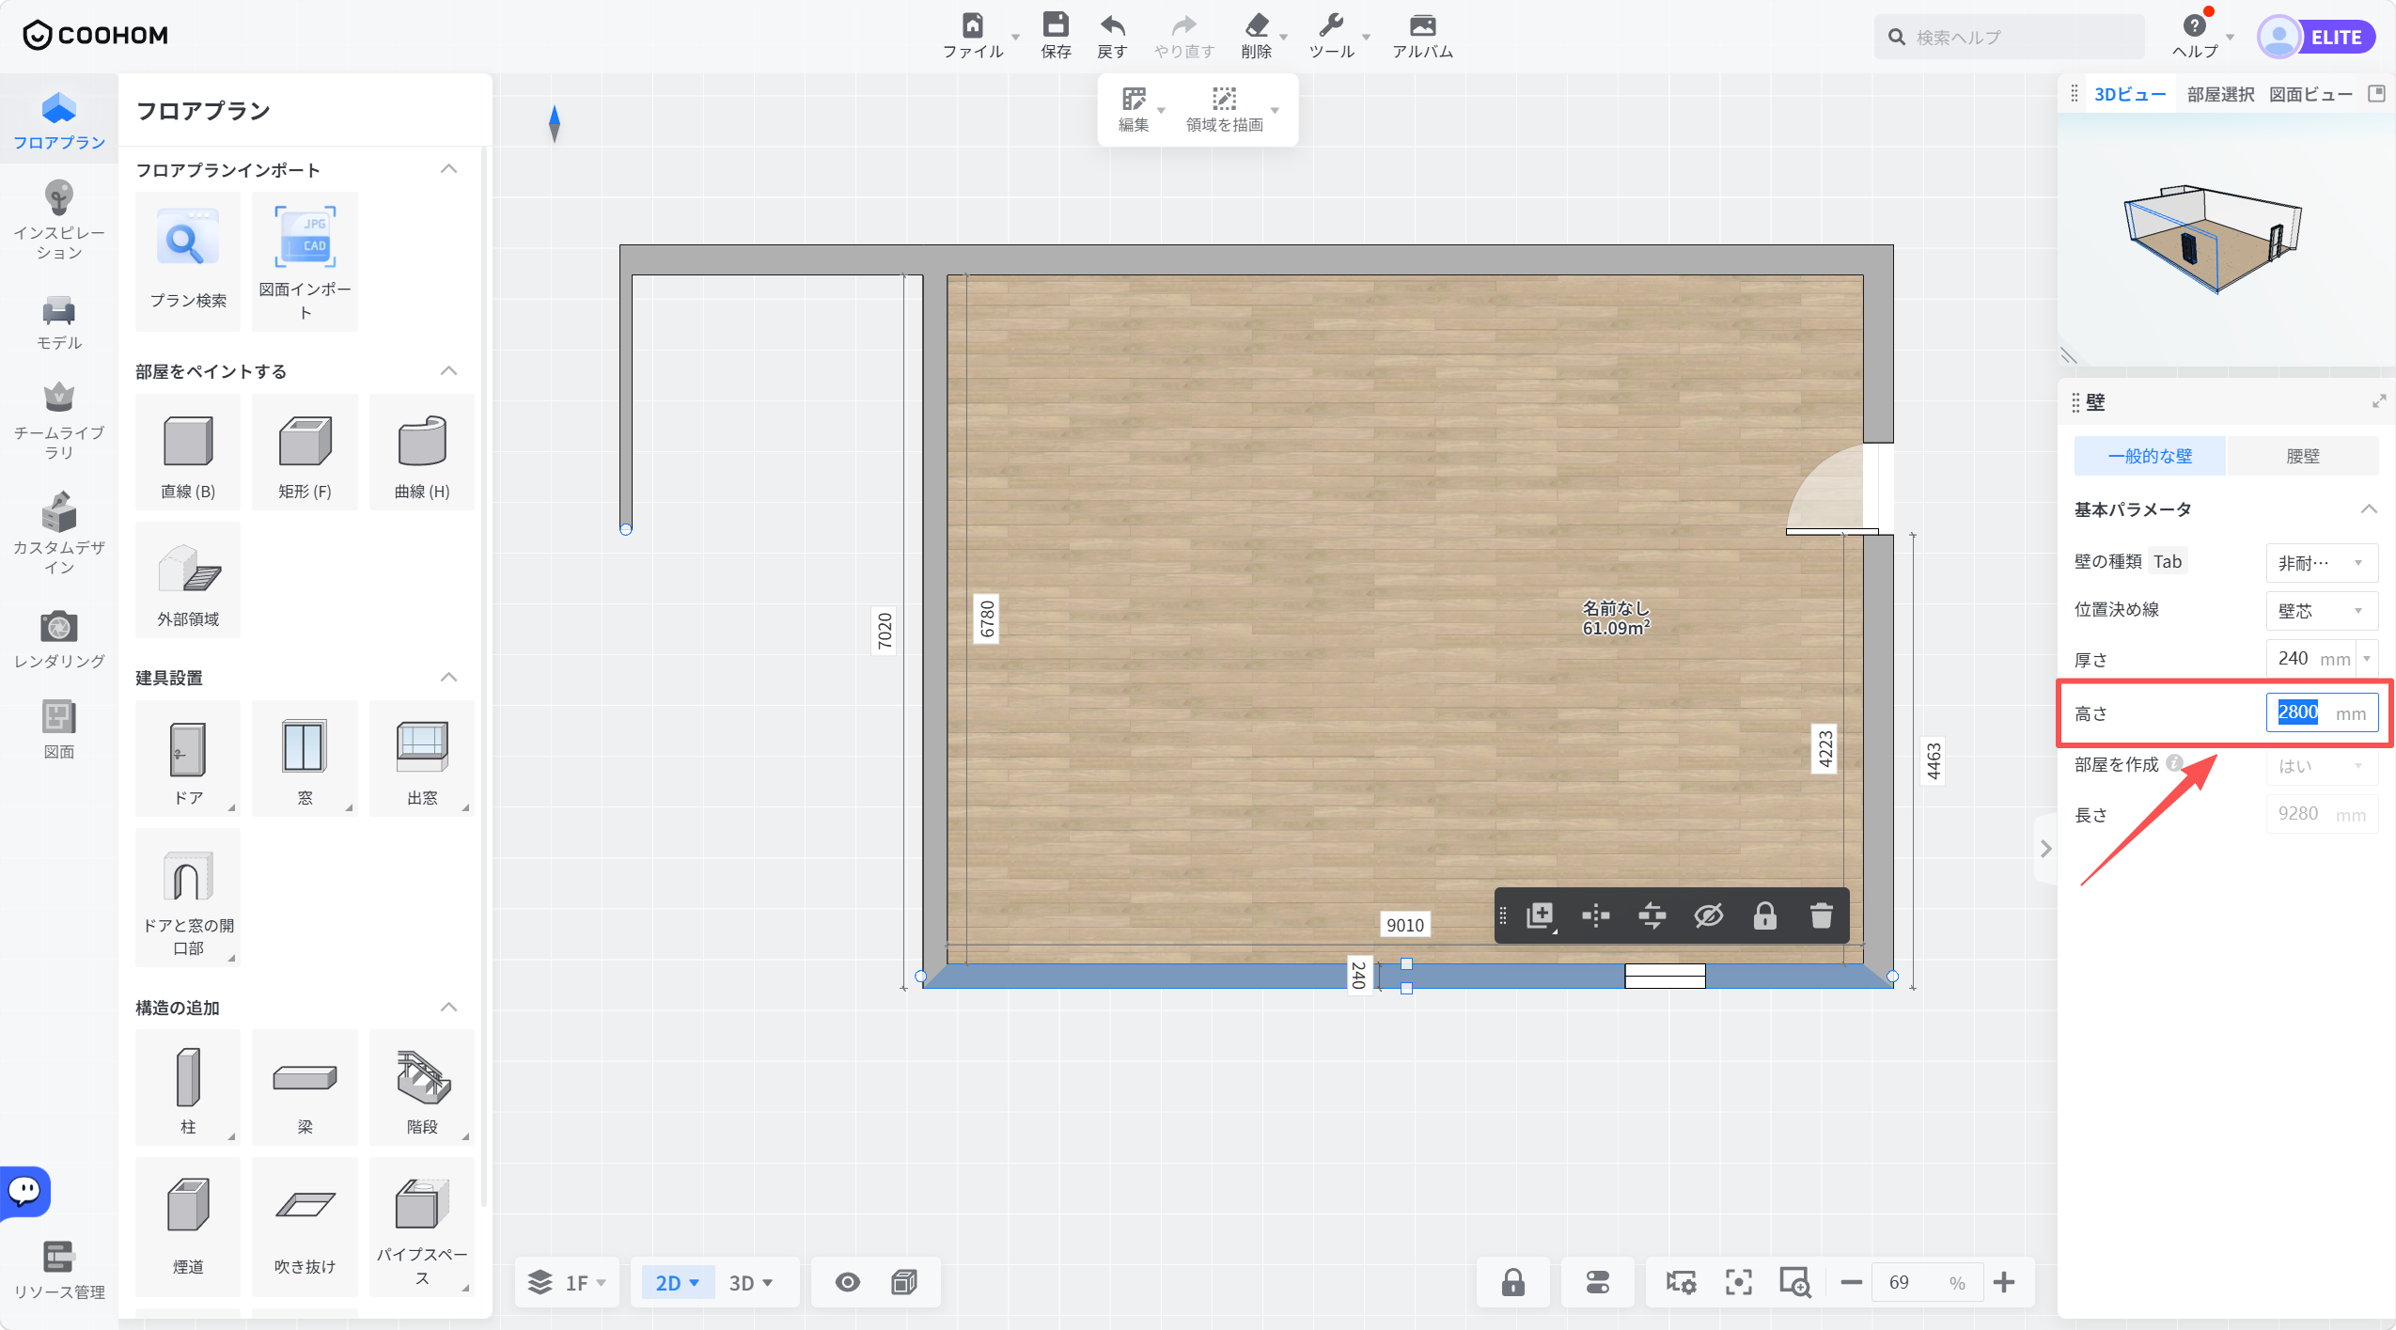
Task: Open 図面インポート drawing import
Action: click(305, 260)
